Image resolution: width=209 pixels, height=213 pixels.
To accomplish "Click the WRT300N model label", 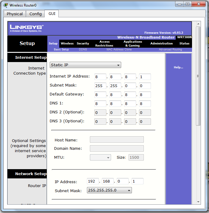I will point(184,37).
